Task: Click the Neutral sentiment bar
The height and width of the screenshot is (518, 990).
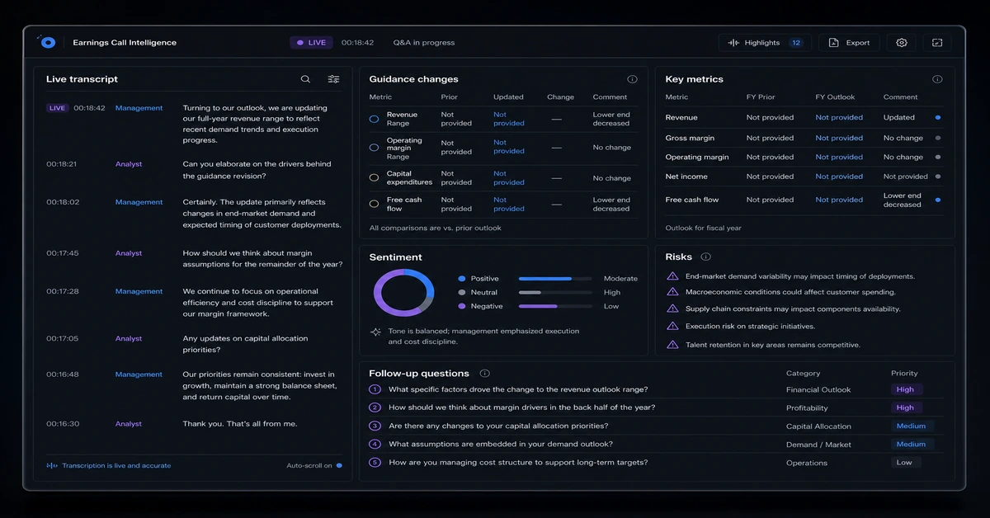Action: (x=555, y=292)
